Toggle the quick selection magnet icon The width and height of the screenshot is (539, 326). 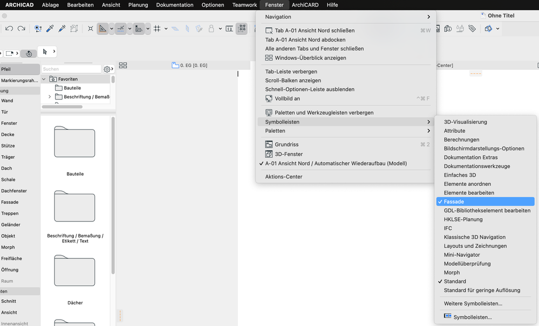pos(29,53)
